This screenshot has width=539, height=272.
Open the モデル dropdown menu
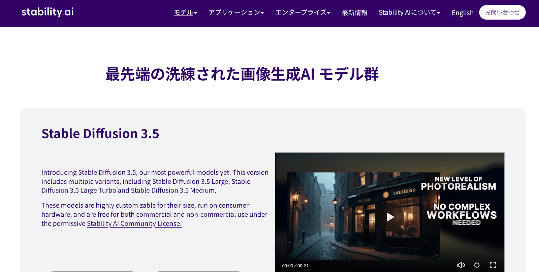click(185, 12)
